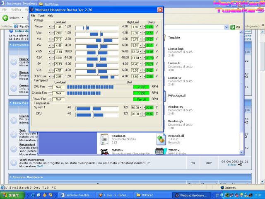This screenshot has width=265, height=199.
Task: Click CPU temp high limit field showing 70,00
Action: point(135,114)
